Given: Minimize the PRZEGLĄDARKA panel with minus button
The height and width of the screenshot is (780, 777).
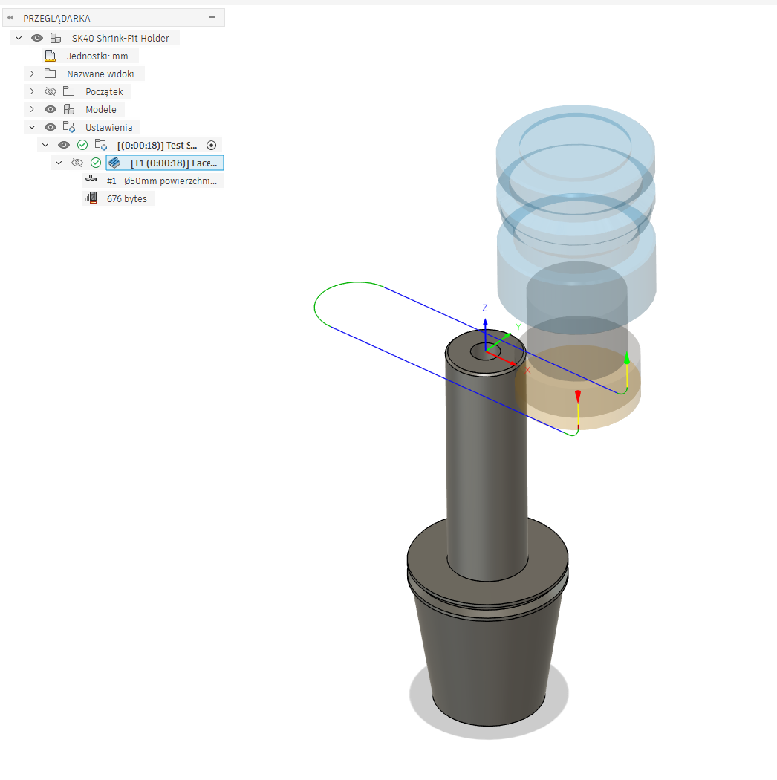Looking at the screenshot, I should click(x=212, y=17).
